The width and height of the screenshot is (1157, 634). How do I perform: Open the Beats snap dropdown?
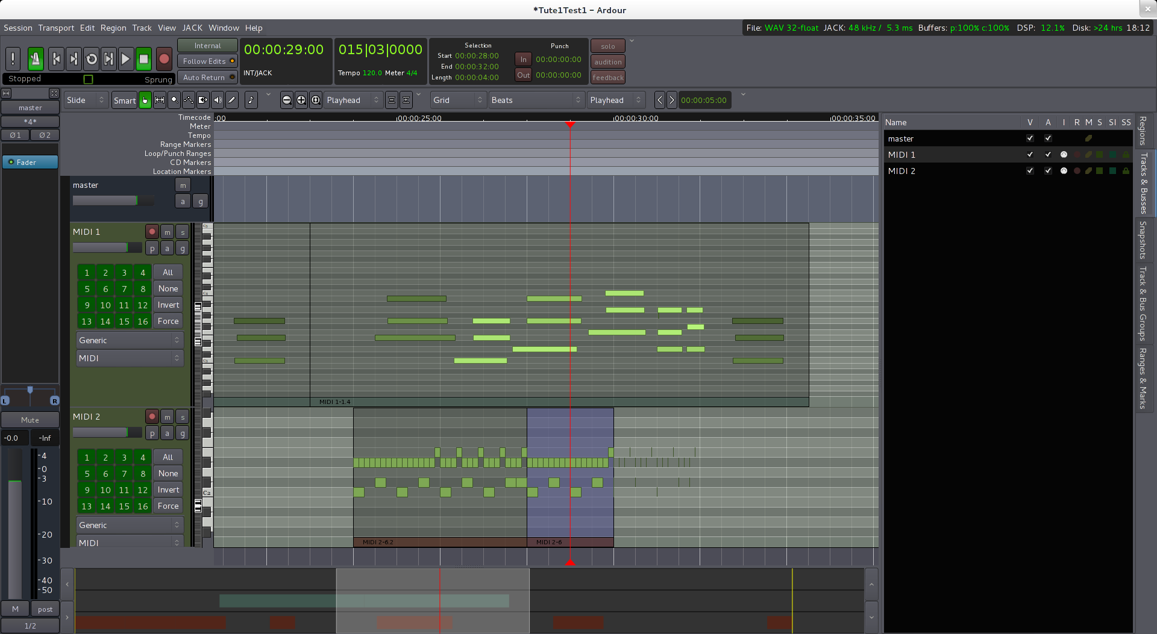536,100
